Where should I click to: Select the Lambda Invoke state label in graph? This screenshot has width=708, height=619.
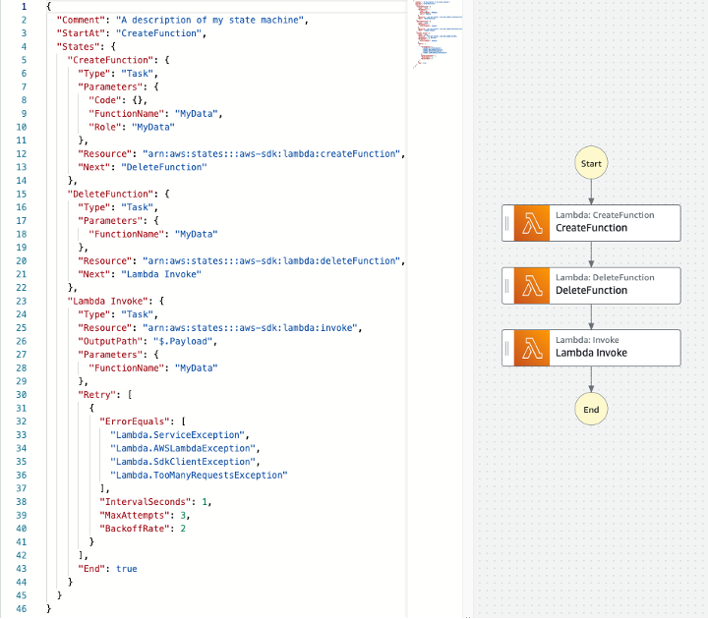click(x=591, y=353)
